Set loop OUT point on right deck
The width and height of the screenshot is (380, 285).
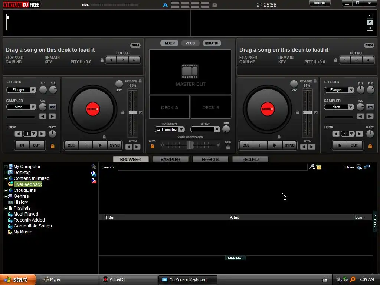coord(354,145)
